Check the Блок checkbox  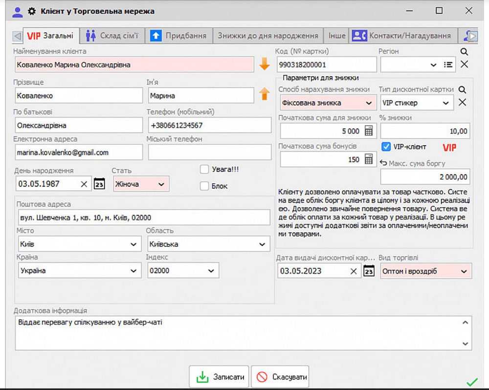click(204, 186)
